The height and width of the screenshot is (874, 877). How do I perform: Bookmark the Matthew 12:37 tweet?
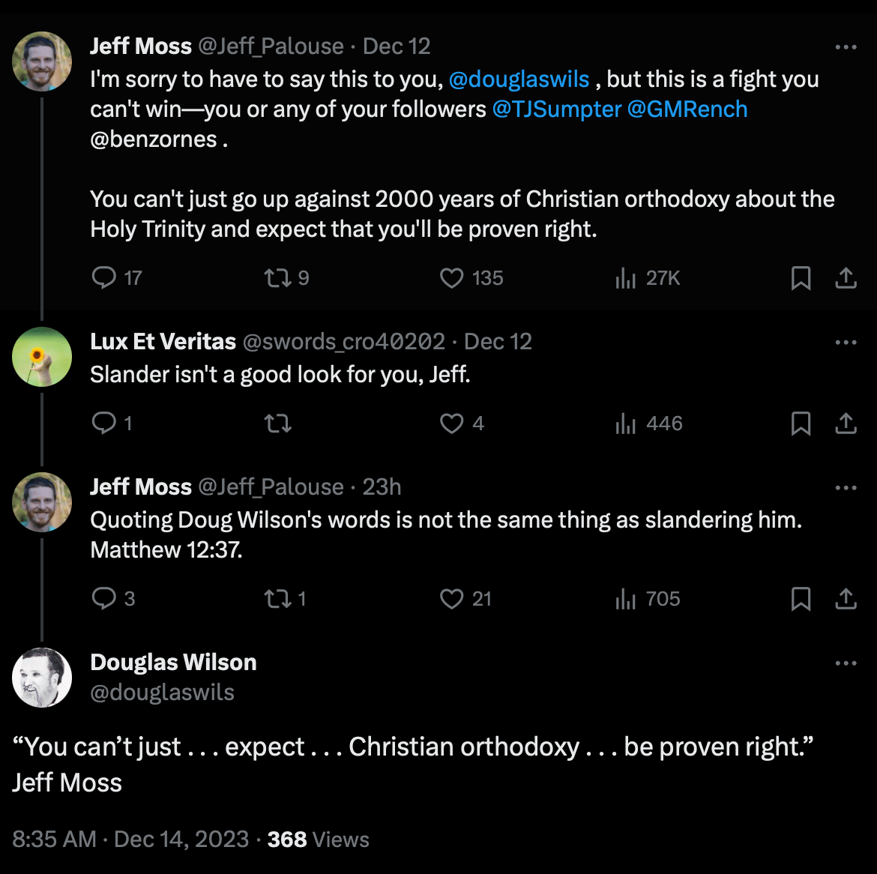tap(801, 599)
